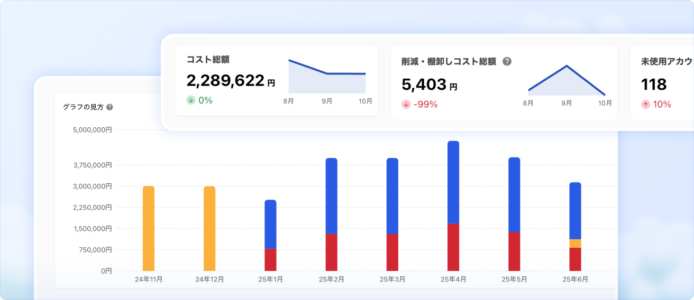Click the 削減・棚卸しコスト総額 sparkline chart
Viewport: 694px width, 300px height.
[567, 80]
